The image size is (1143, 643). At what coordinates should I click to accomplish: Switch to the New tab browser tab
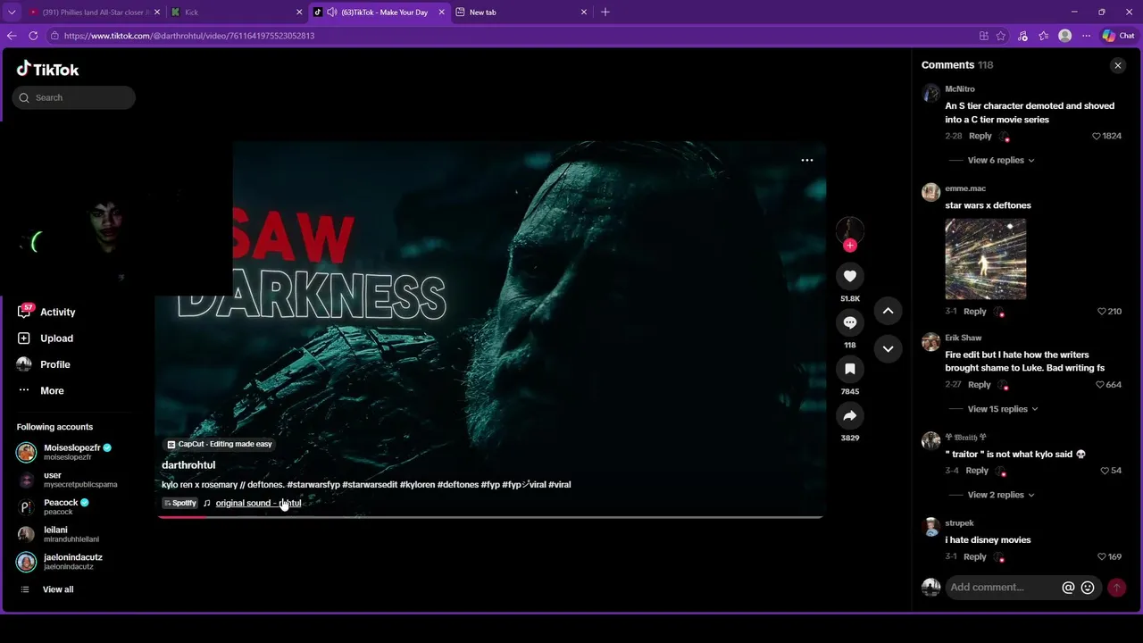(x=522, y=13)
